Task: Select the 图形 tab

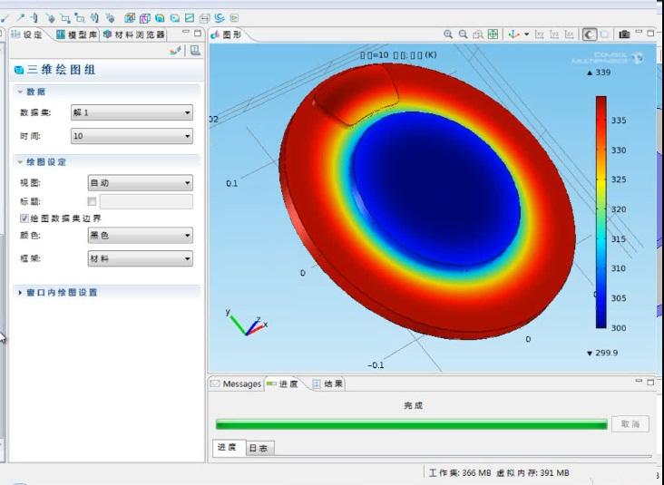Action: (227, 34)
